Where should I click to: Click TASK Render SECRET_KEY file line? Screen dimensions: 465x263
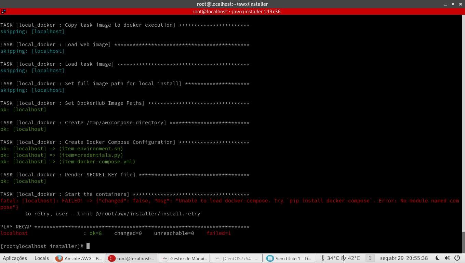click(125, 175)
